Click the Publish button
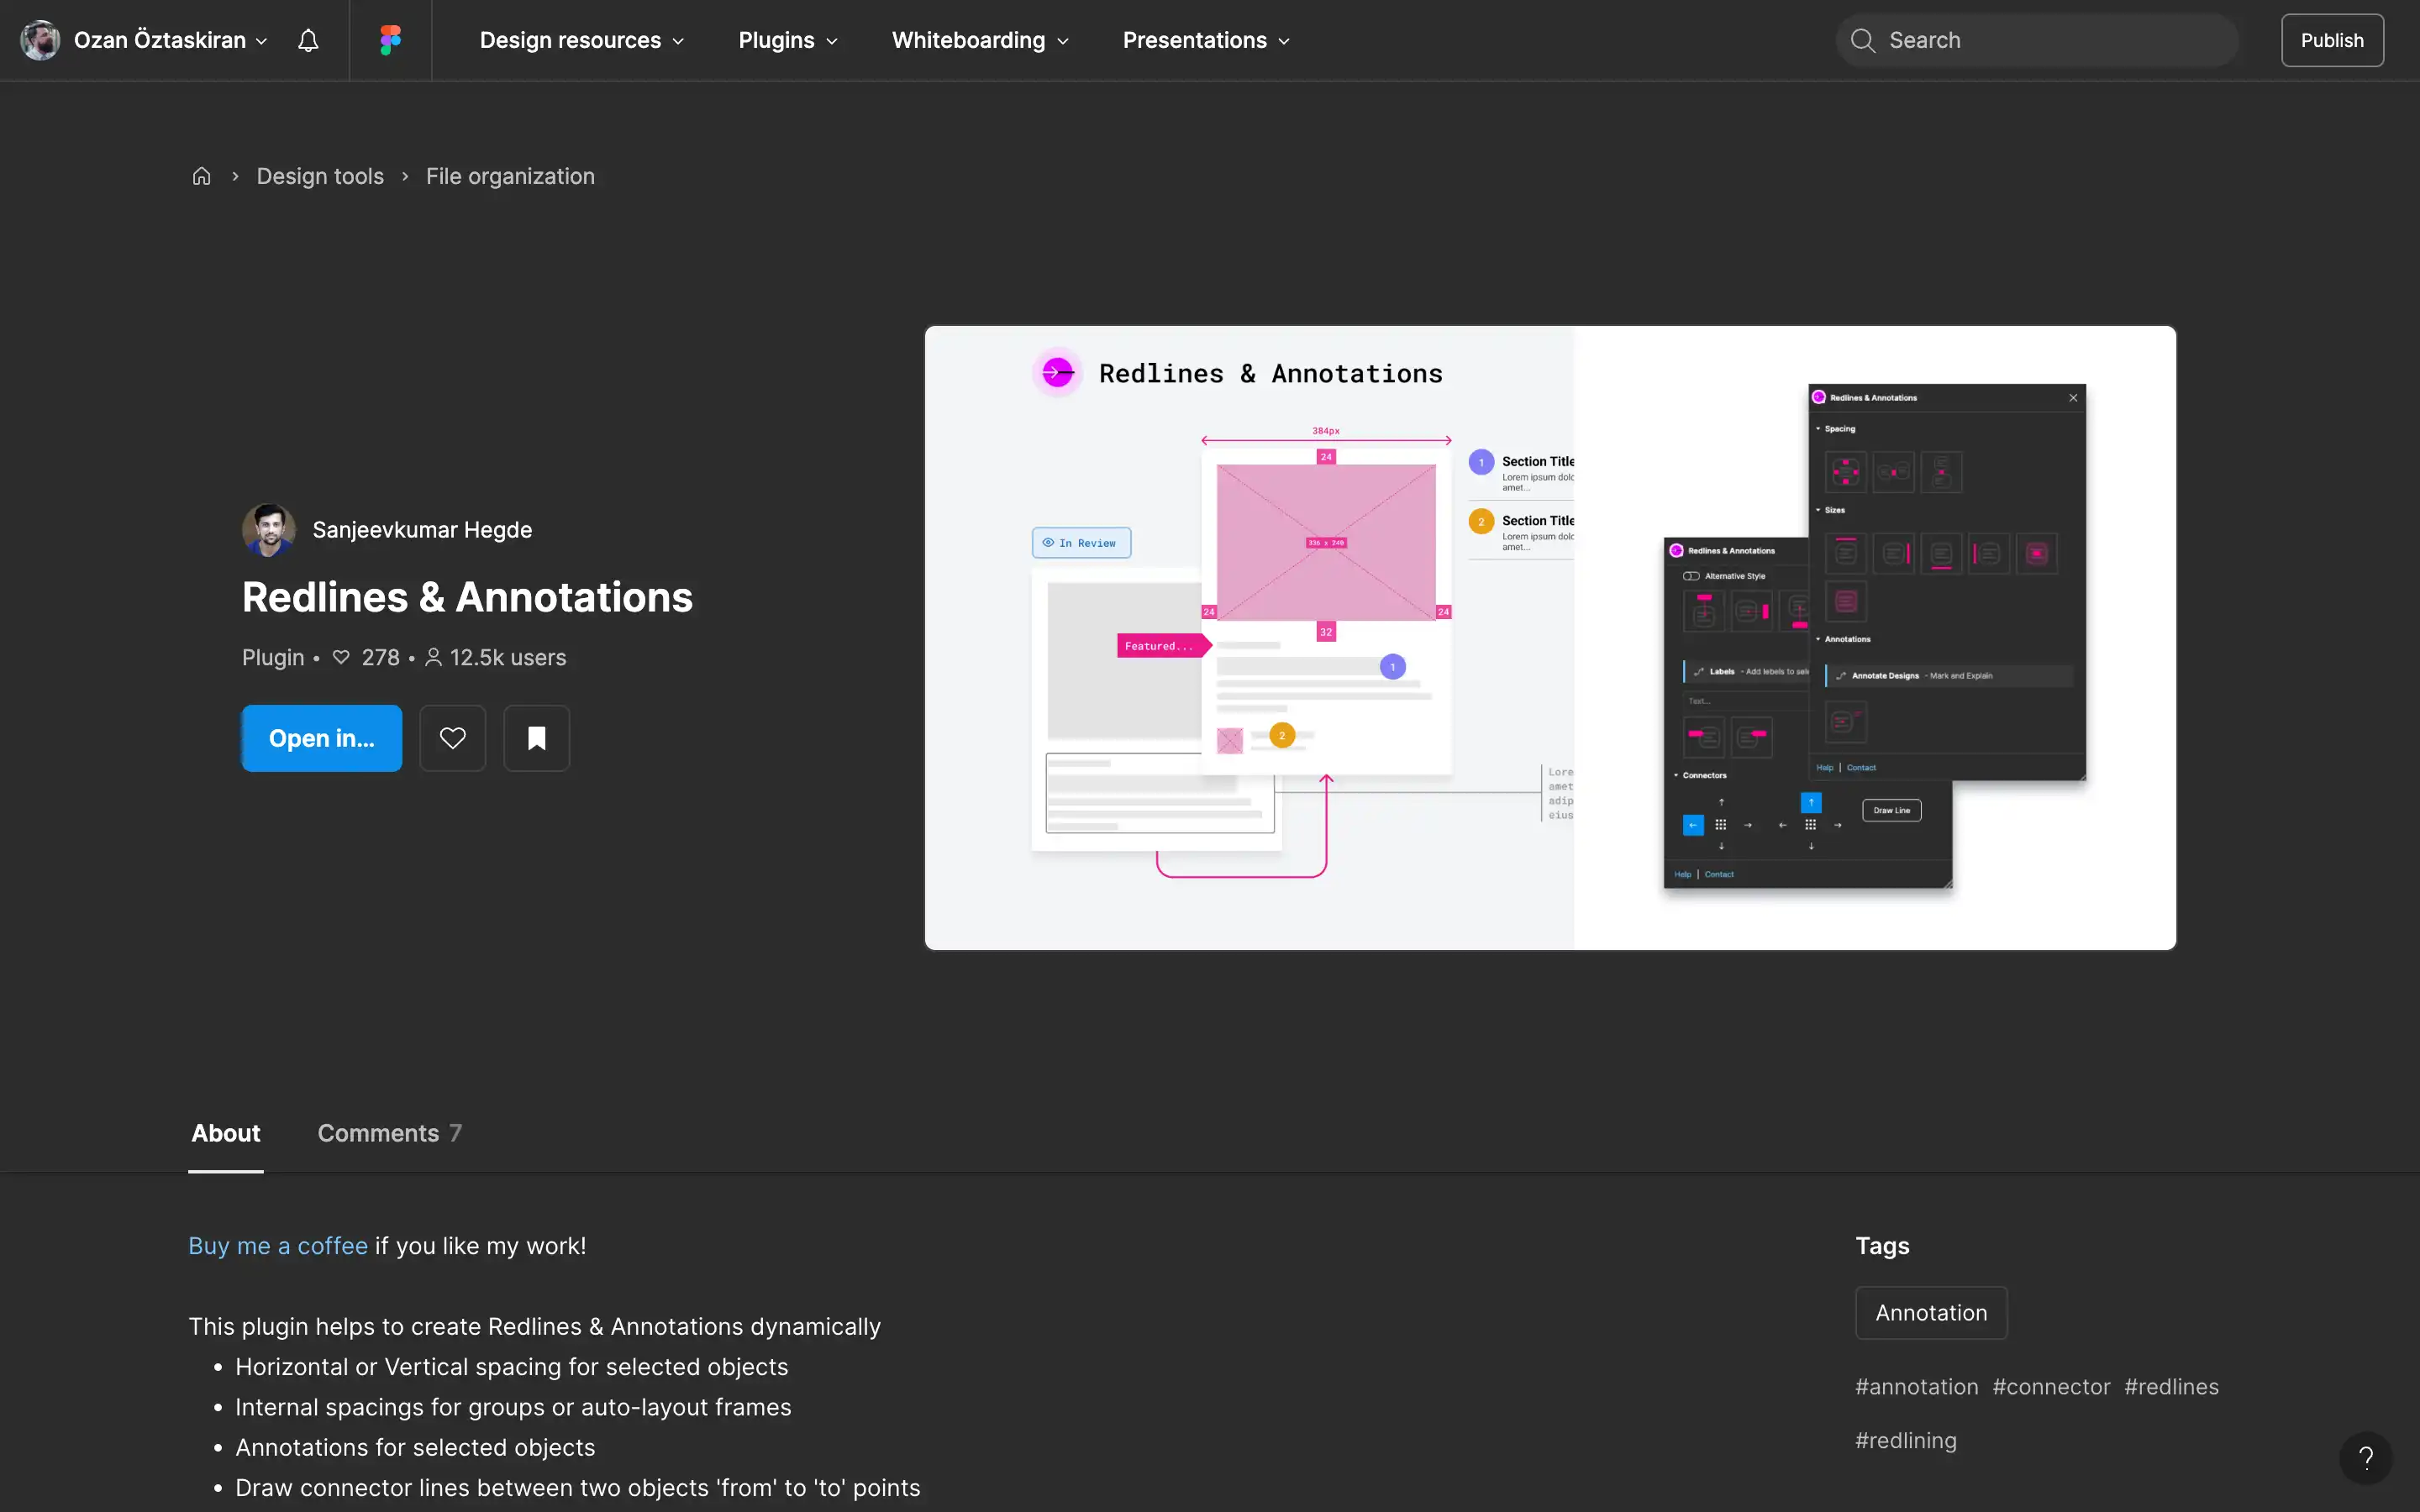 point(2332,40)
